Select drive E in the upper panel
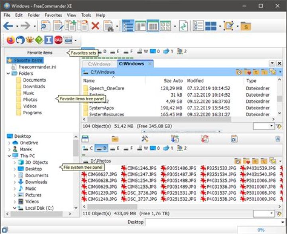 click(x=115, y=52)
